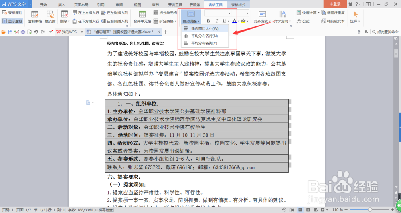Switch to the 审阅 (Review) tab

pyautogui.click(x=119, y=4)
